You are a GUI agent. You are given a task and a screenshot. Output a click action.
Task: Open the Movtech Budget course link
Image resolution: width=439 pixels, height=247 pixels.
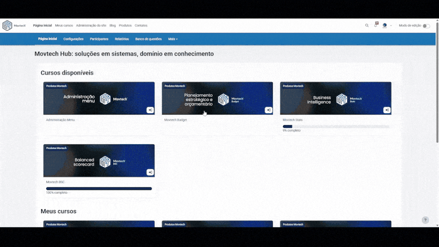175,120
